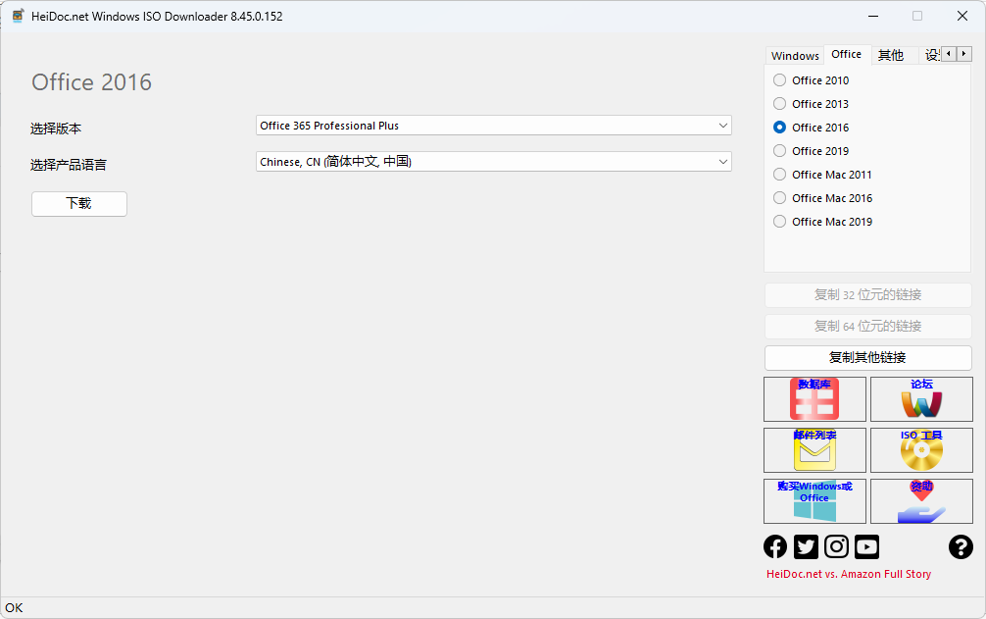Open the Instagram icon
986x619 pixels.
836,546
